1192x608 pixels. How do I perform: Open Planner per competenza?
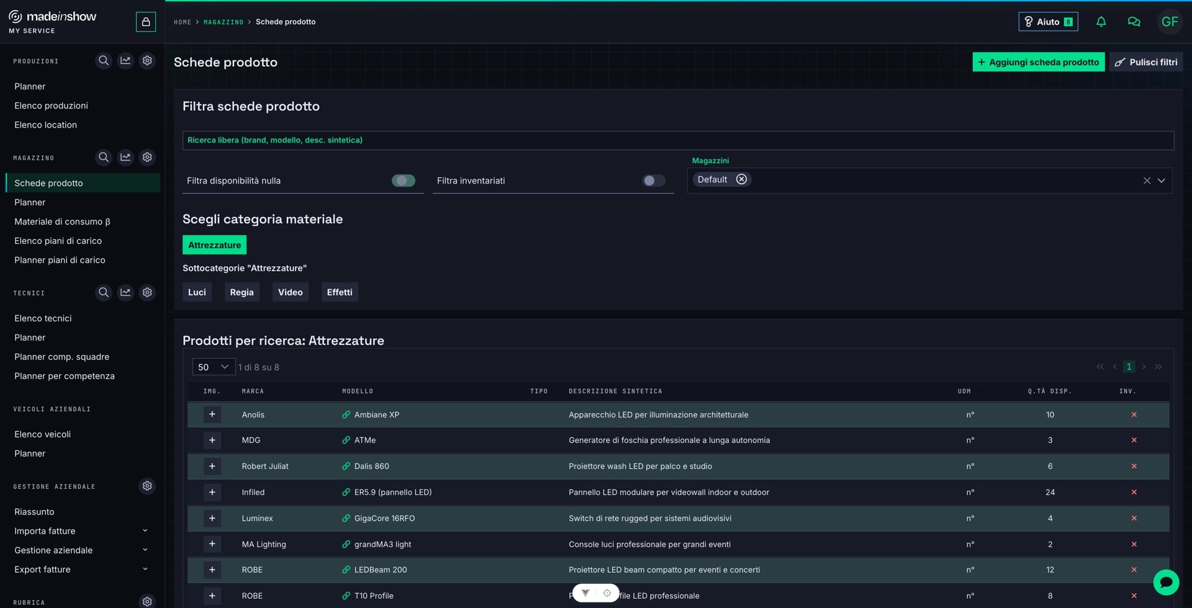pyautogui.click(x=65, y=376)
